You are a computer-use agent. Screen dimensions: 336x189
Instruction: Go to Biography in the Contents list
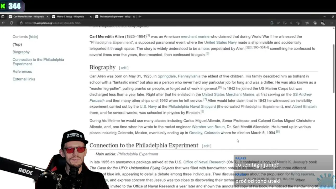21,52
